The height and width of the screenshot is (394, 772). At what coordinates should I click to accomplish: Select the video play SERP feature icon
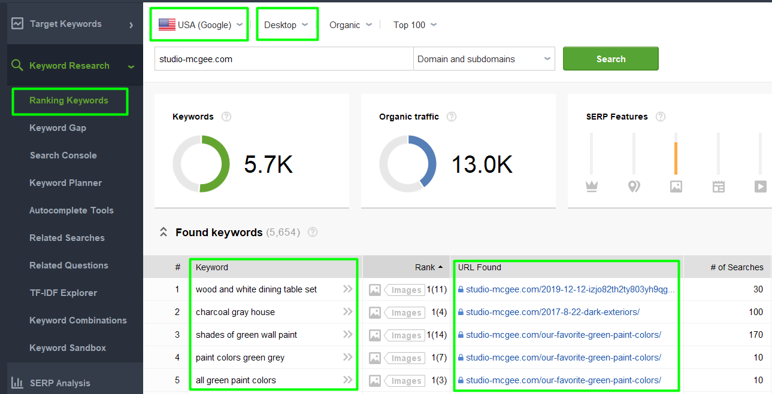click(x=761, y=187)
